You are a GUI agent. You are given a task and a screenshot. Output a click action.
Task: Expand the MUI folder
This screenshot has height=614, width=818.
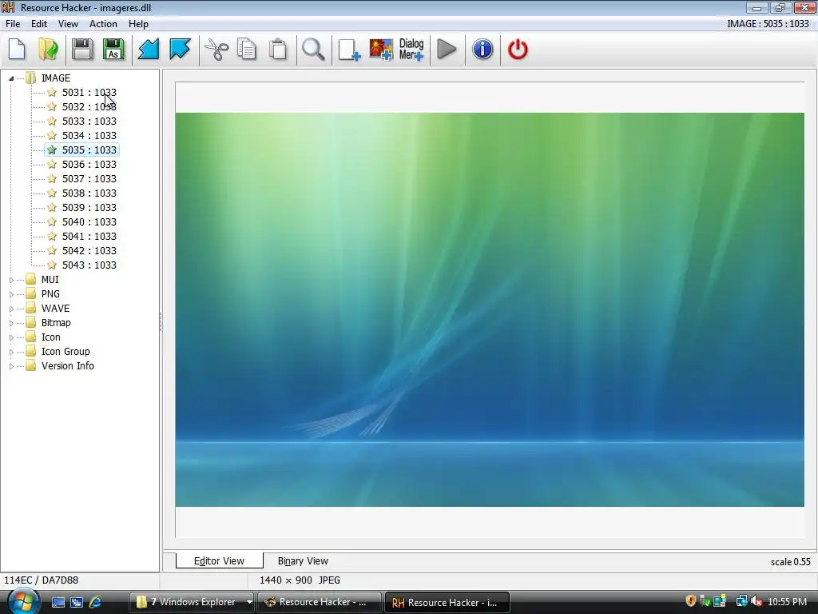click(x=11, y=280)
